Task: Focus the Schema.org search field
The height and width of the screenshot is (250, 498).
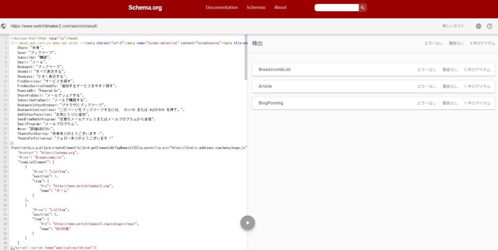Action: coord(337,8)
